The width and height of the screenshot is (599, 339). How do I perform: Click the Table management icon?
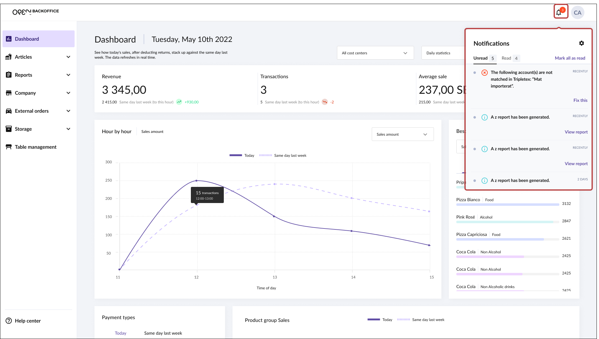coord(9,147)
